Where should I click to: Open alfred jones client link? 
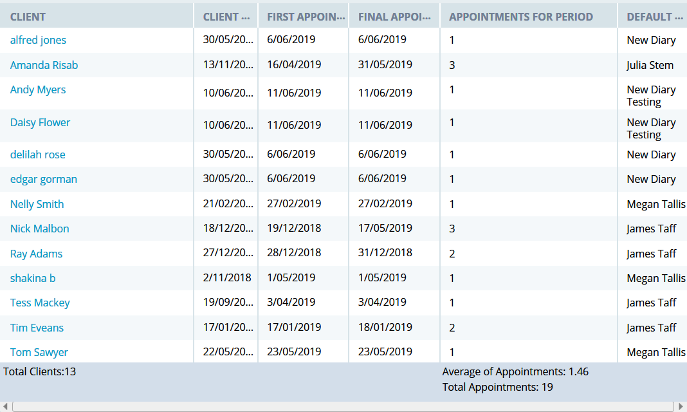(x=38, y=40)
